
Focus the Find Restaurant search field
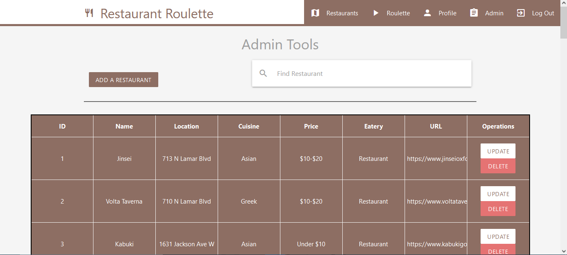coord(362,73)
